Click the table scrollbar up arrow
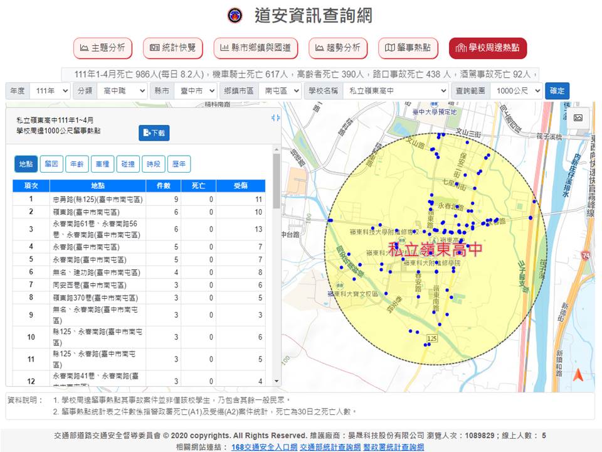602x452 pixels. [277, 149]
